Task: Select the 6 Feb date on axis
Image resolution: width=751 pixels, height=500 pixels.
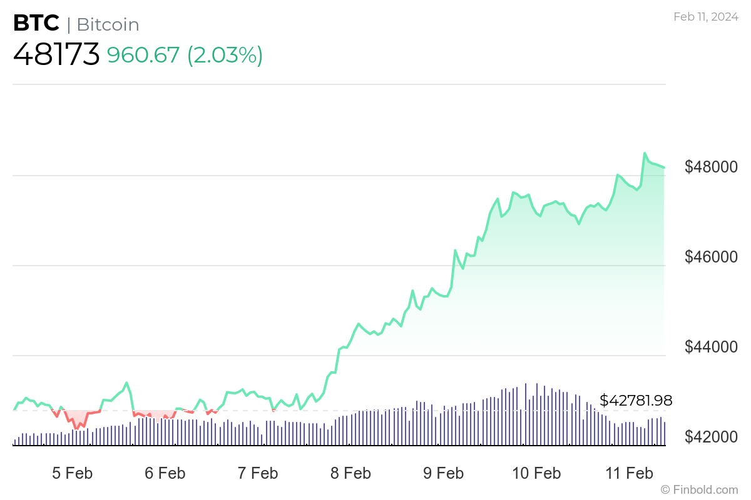Action: click(165, 473)
